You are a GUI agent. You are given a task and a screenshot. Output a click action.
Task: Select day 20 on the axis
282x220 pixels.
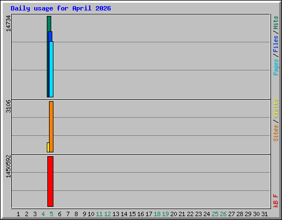(x=173, y=214)
